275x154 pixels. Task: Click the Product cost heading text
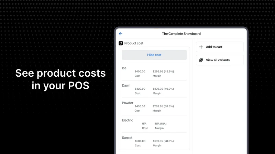pyautogui.click(x=134, y=43)
